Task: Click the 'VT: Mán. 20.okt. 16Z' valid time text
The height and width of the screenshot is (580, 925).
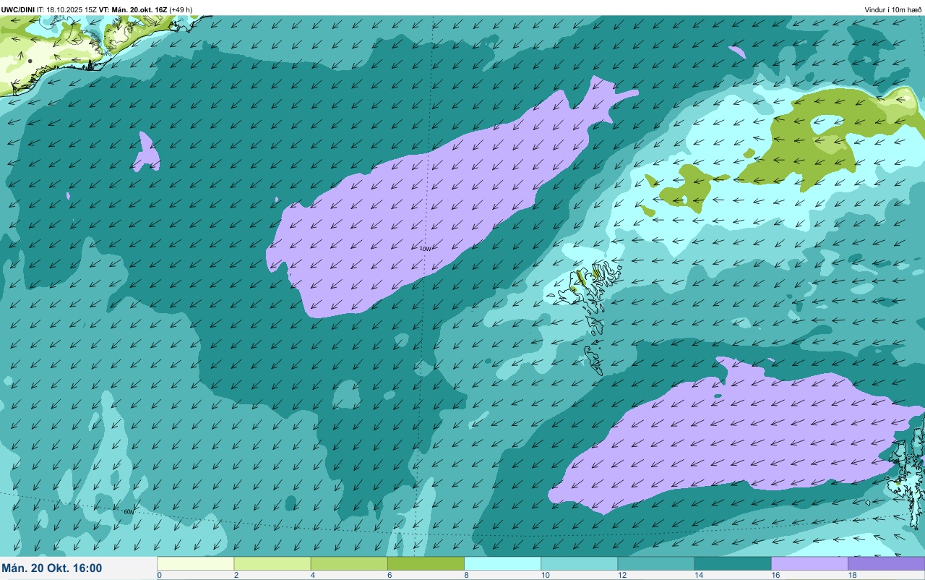Action: click(134, 9)
